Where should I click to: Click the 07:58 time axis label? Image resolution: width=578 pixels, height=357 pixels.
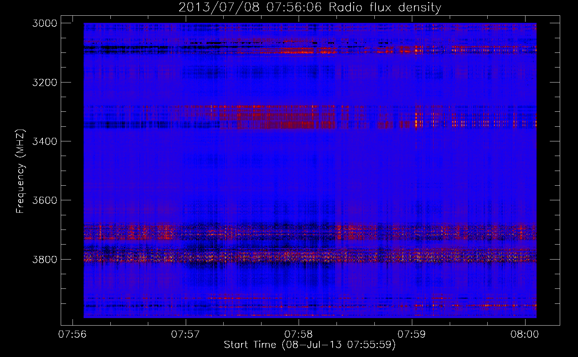point(298,335)
